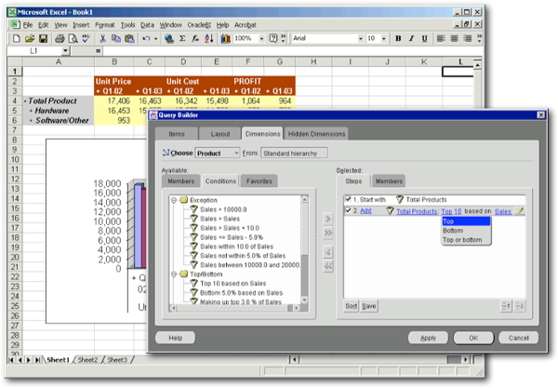The image size is (558, 388).
Task: Click the AutoSum sigma icon
Action: pyautogui.click(x=182, y=39)
